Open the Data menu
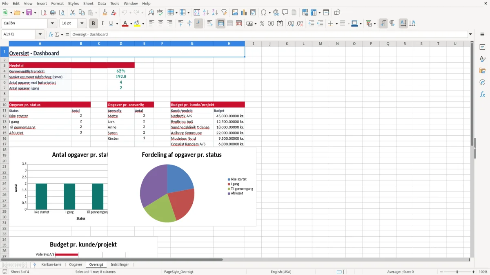The height and width of the screenshot is (275, 490). tap(102, 3)
